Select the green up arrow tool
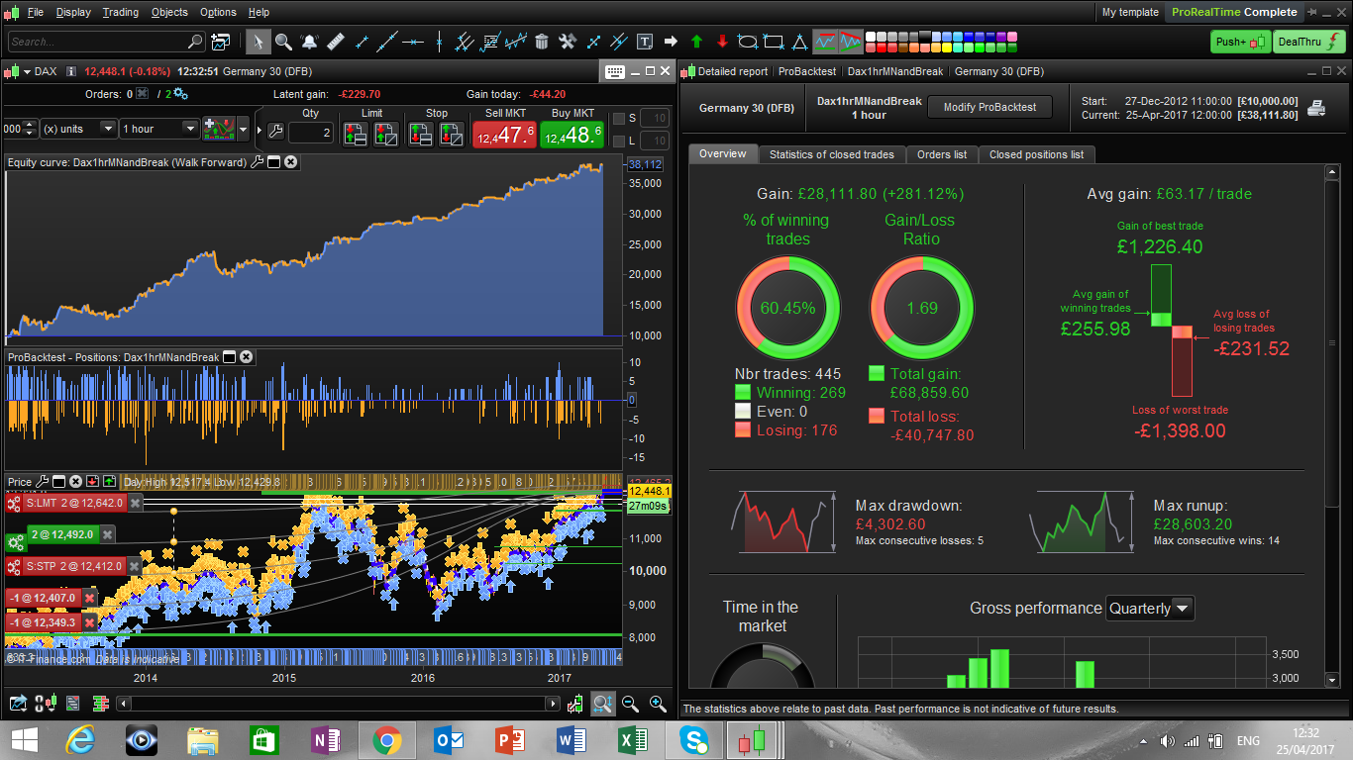Viewport: 1353px width, 760px height. tap(696, 42)
